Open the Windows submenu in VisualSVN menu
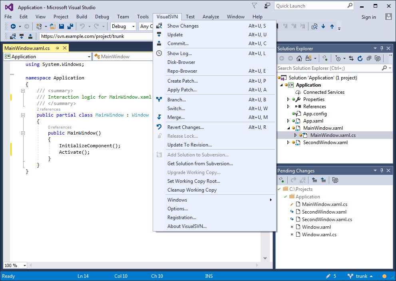This screenshot has height=281, width=396. tap(177, 200)
